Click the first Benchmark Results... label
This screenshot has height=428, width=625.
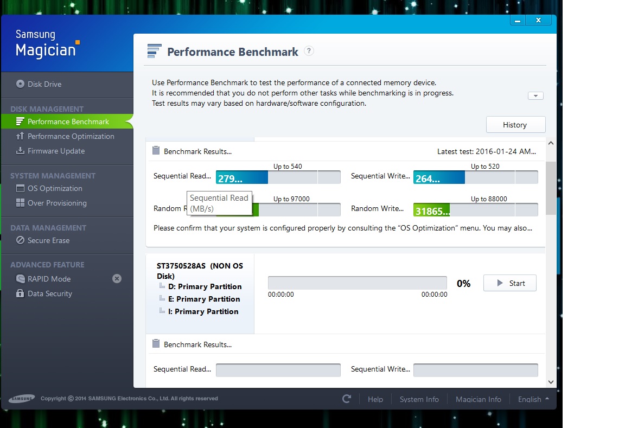(x=197, y=151)
